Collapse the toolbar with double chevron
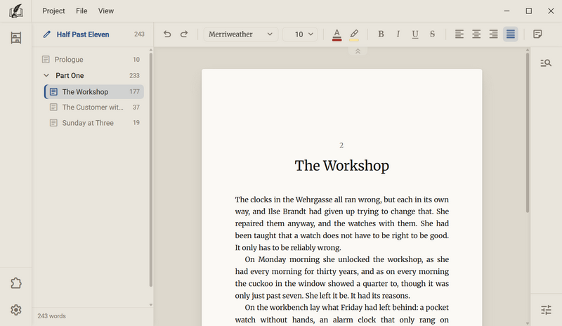The height and width of the screenshot is (326, 562). pyautogui.click(x=358, y=51)
